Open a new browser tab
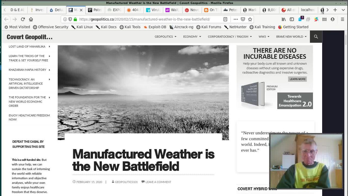This screenshot has width=348, height=196. point(335,10)
